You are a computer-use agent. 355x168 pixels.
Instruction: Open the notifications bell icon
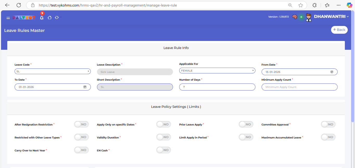coord(42,18)
